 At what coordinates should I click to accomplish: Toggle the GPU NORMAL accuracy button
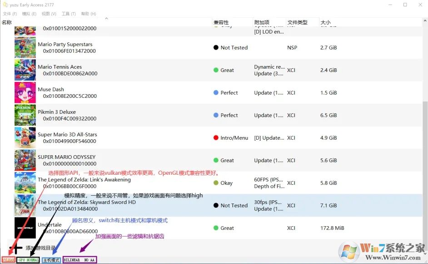coord(28,260)
